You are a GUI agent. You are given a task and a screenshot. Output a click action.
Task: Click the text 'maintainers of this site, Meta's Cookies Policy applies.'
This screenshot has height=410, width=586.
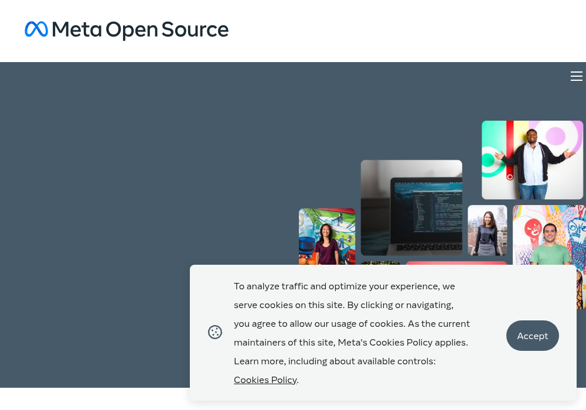tap(351, 343)
